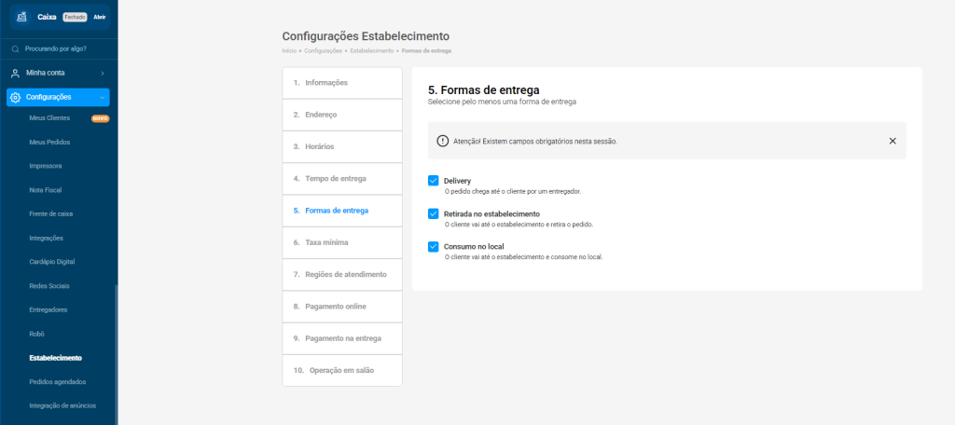The image size is (955, 425).
Task: Go to Regiões de atendimento step
Action: [x=339, y=275]
